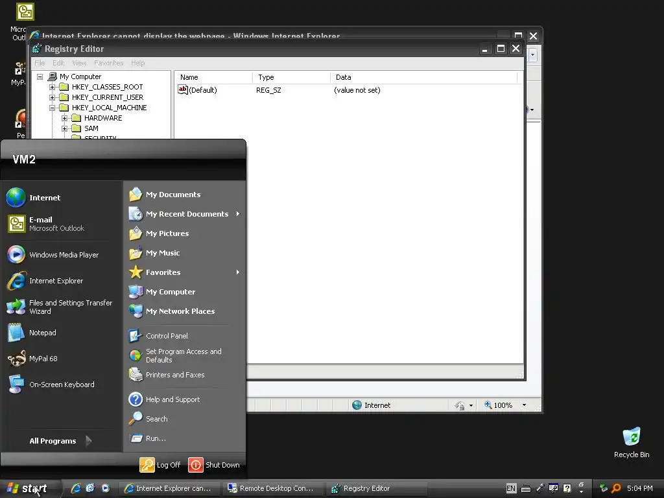Click the Shut Down button
The height and width of the screenshot is (498, 664).
(x=214, y=464)
